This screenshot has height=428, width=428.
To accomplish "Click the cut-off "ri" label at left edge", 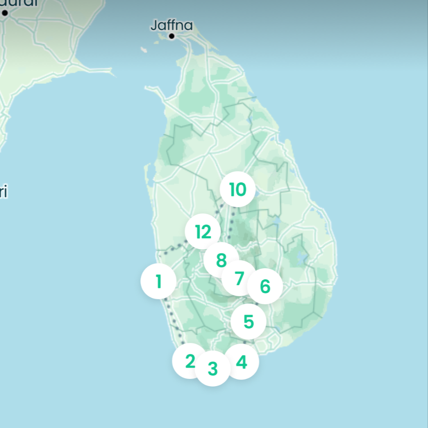I will pyautogui.click(x=4, y=192).
